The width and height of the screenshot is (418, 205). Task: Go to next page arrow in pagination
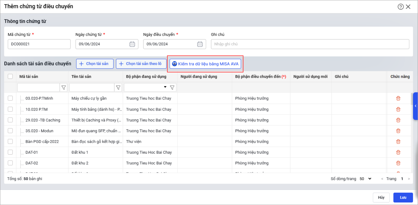coord(409,179)
